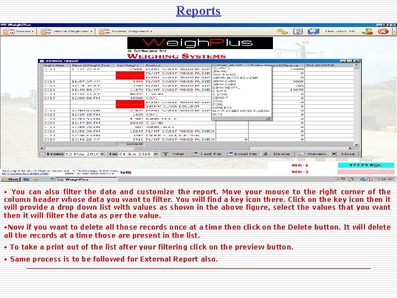This screenshot has width=397, height=298.
Task: Click the Internal Weighment folder icon
Action: pyautogui.click(x=46, y=31)
